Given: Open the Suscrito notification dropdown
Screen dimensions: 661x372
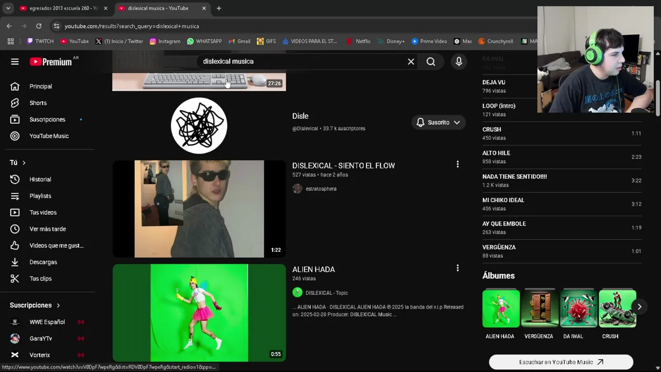Looking at the screenshot, I should [438, 122].
